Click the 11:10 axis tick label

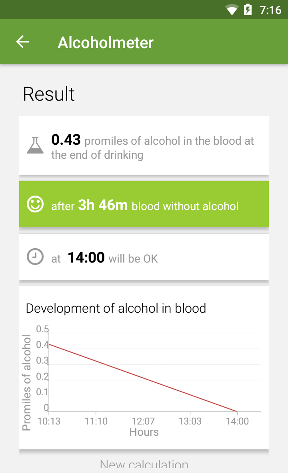[96, 421]
